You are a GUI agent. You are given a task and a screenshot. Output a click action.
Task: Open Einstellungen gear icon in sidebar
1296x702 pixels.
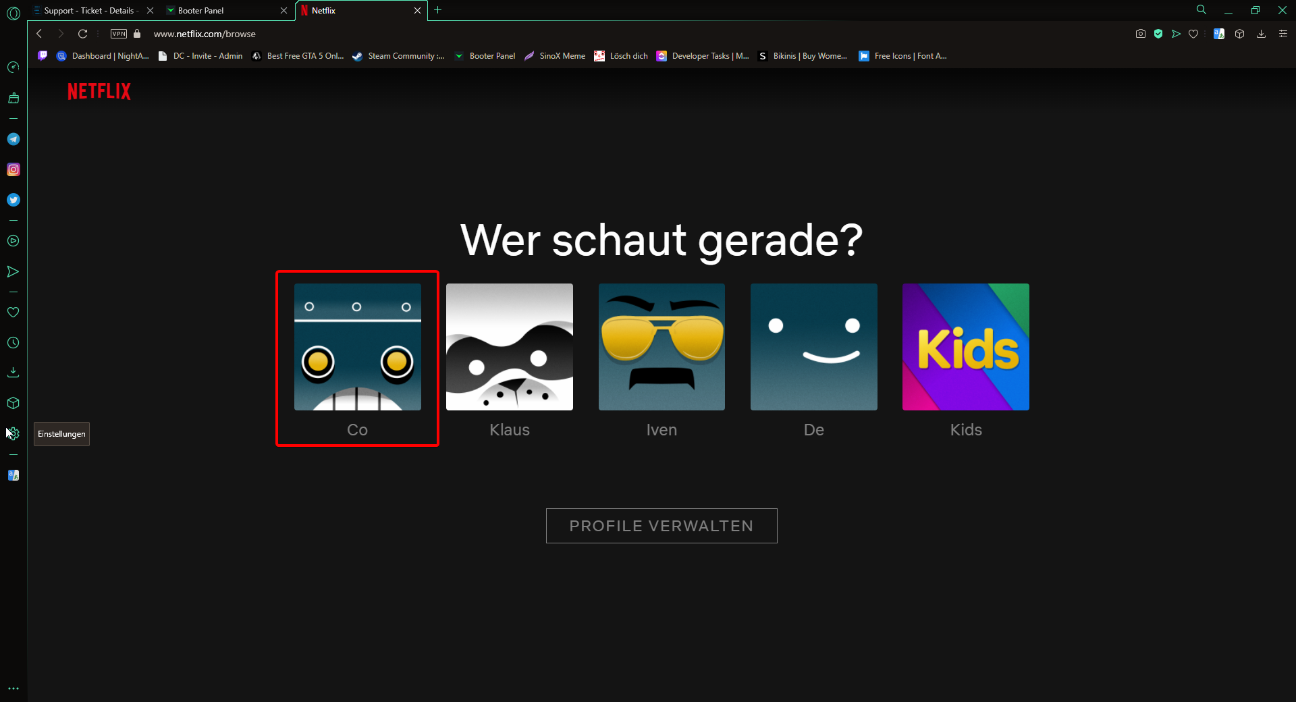click(x=13, y=433)
